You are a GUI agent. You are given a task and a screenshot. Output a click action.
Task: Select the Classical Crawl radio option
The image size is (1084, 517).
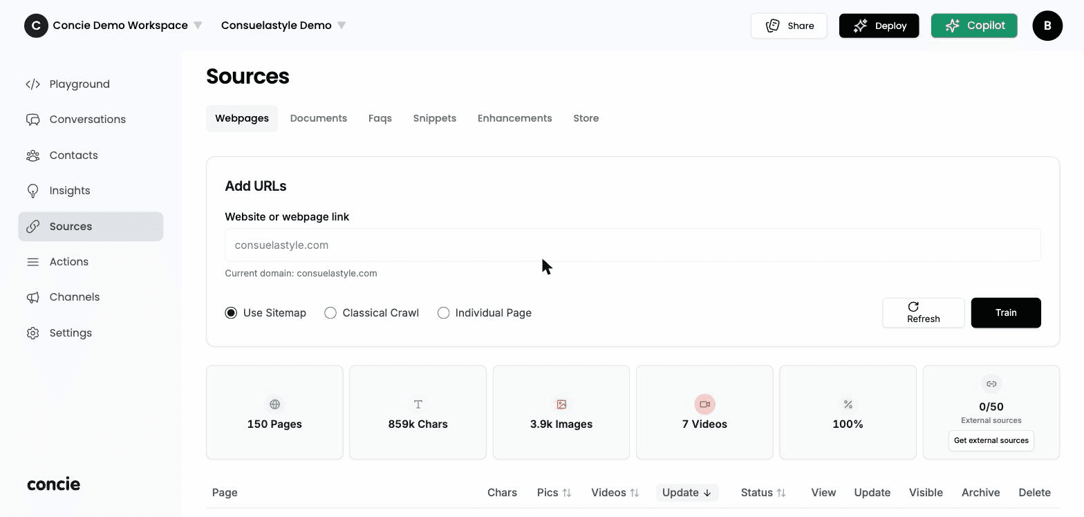[330, 313]
